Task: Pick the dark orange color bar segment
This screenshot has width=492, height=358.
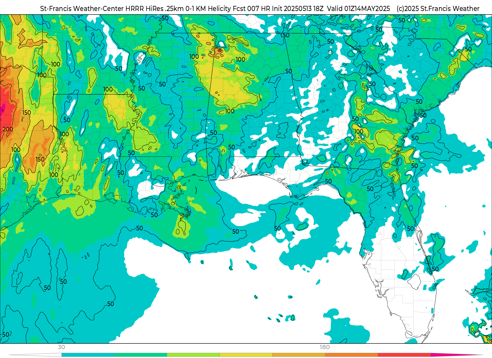Action: point(352,355)
